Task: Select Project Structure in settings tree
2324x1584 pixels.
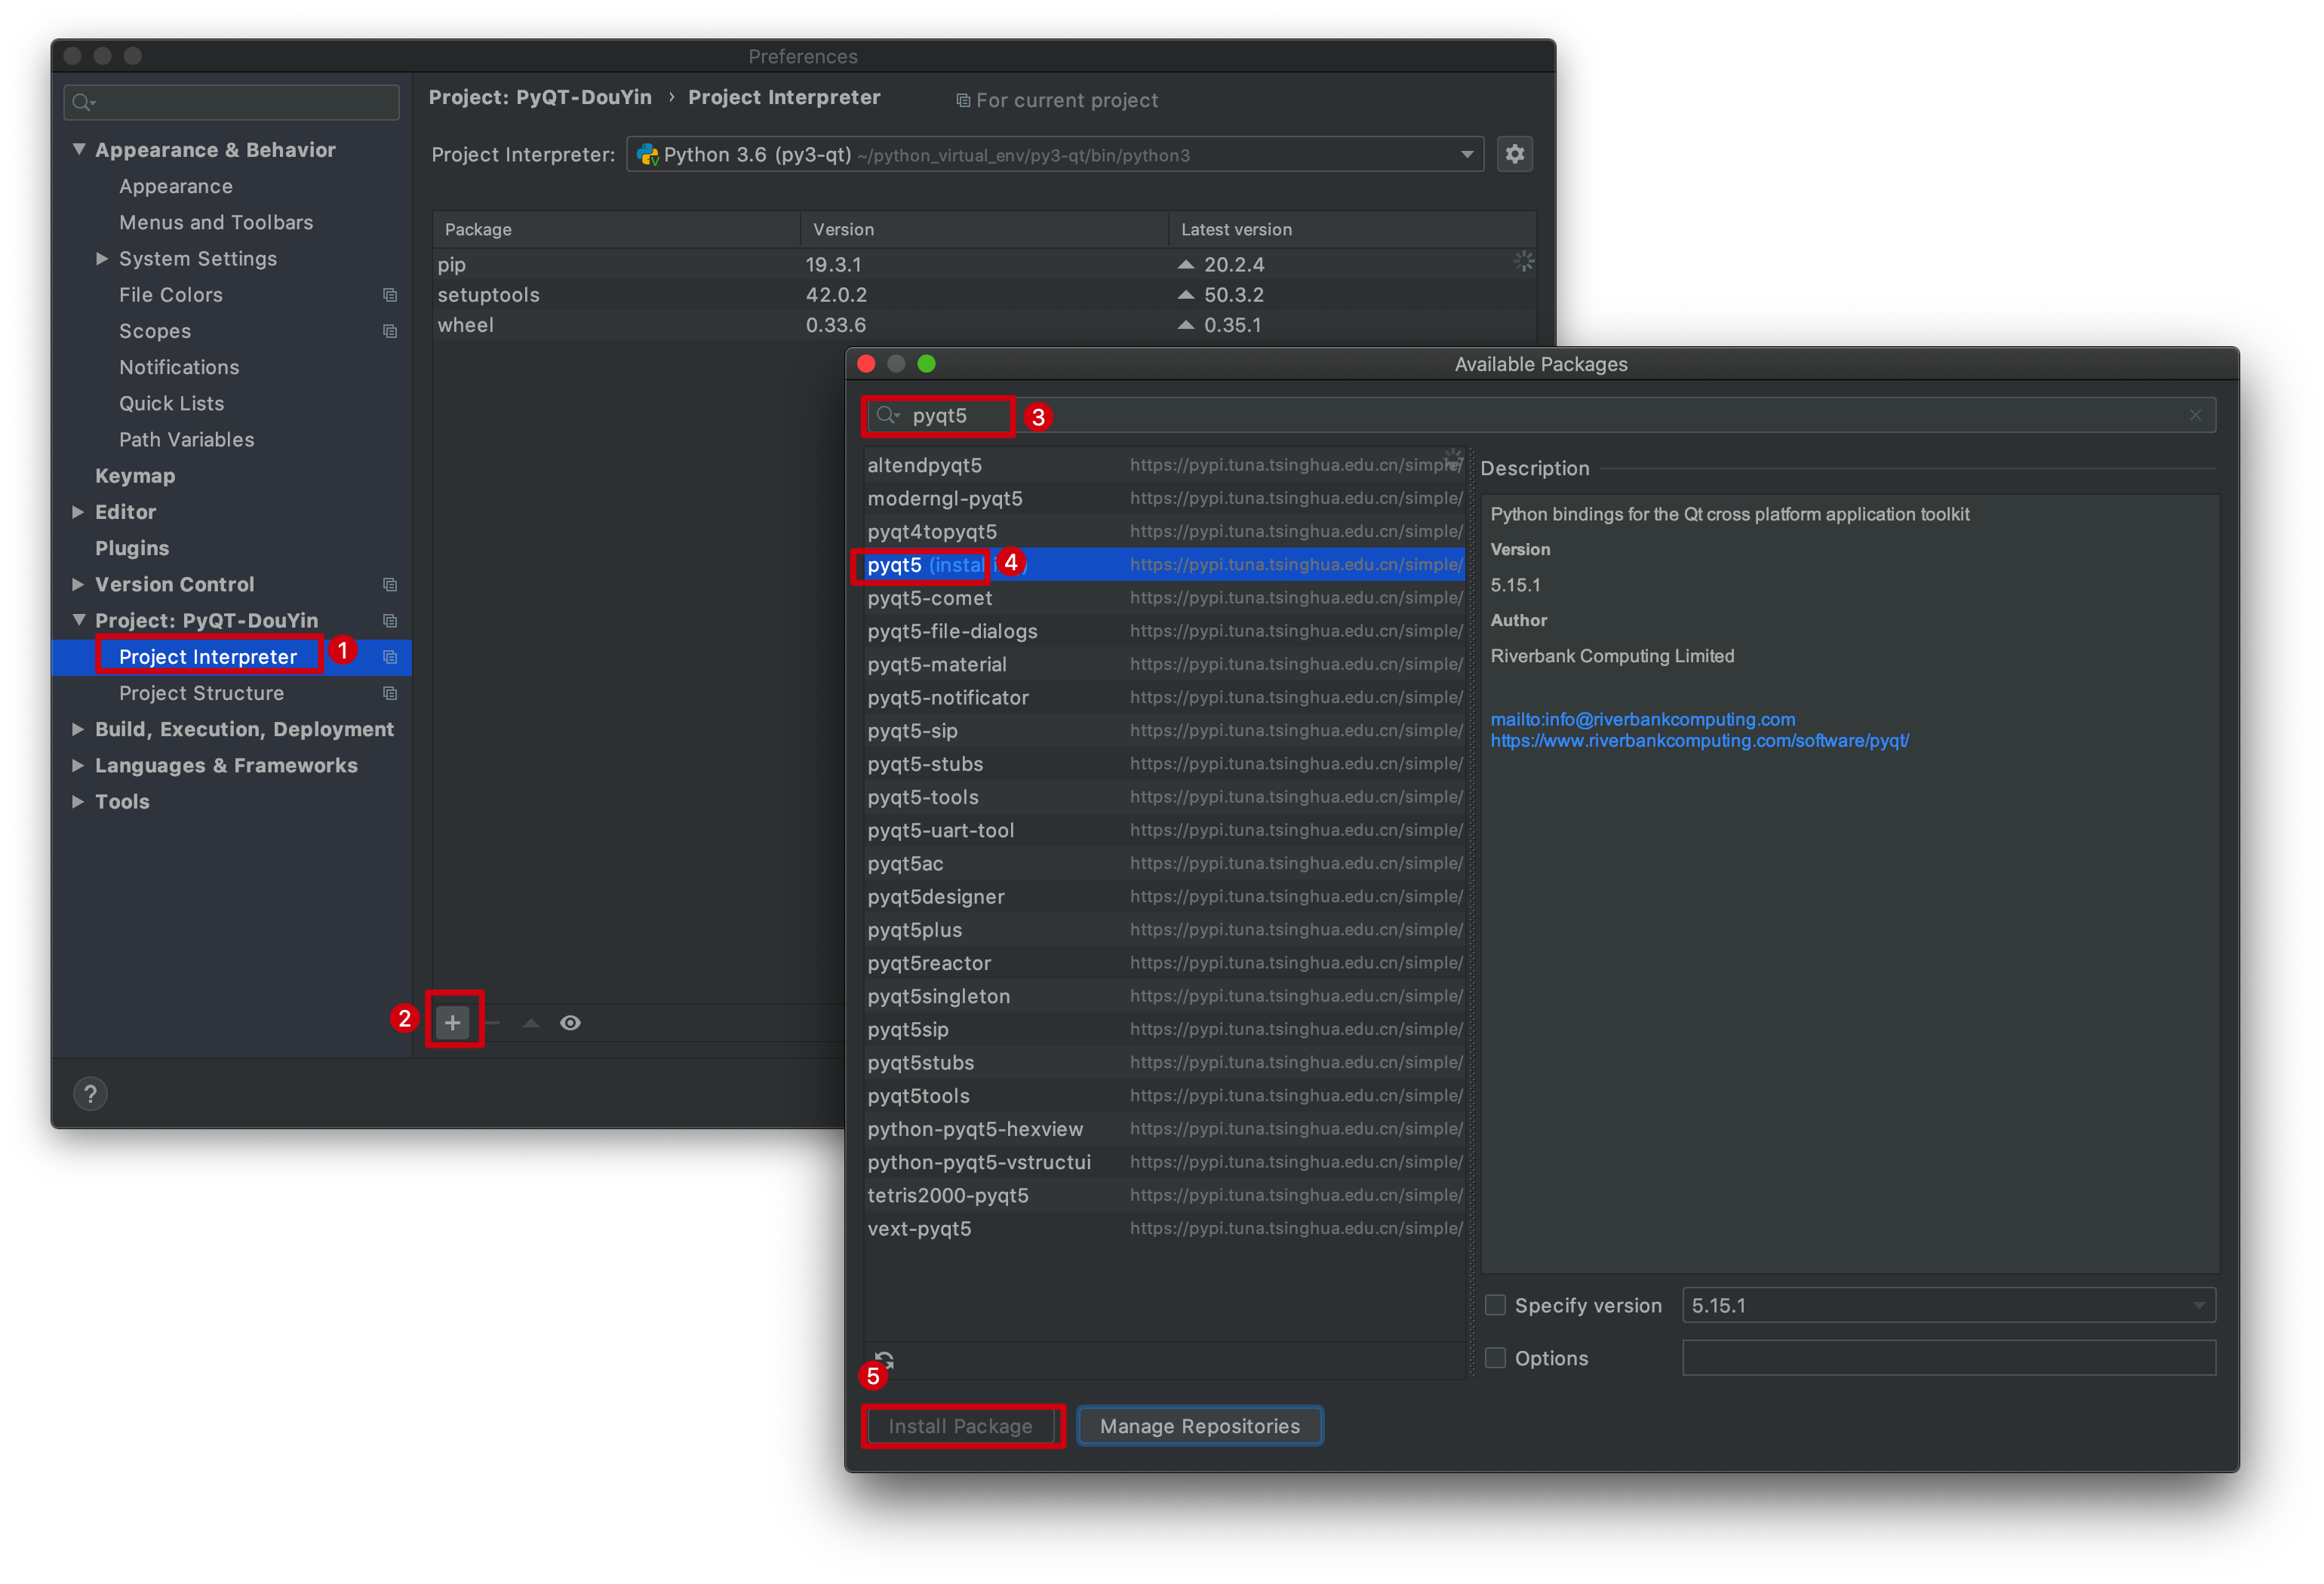Action: click(201, 692)
